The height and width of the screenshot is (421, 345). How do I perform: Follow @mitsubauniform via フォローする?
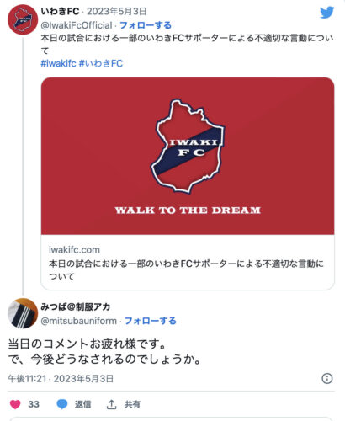tap(151, 321)
